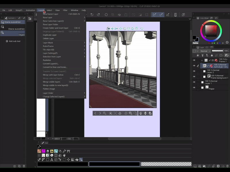Hide the Frame 1 folder layer
230x172 pixels.
point(194,60)
